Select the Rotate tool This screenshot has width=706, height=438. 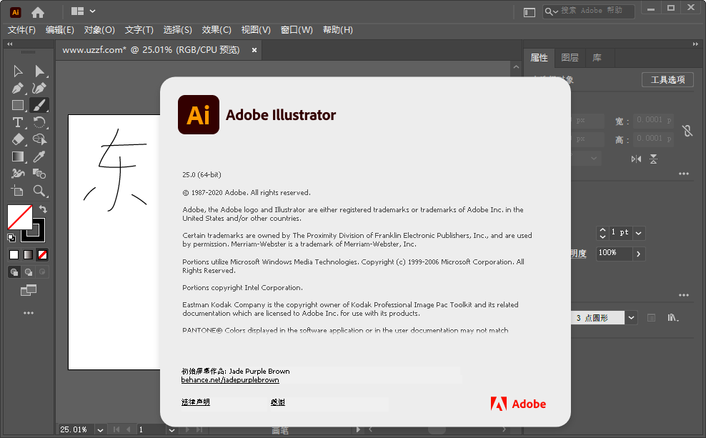click(x=39, y=122)
